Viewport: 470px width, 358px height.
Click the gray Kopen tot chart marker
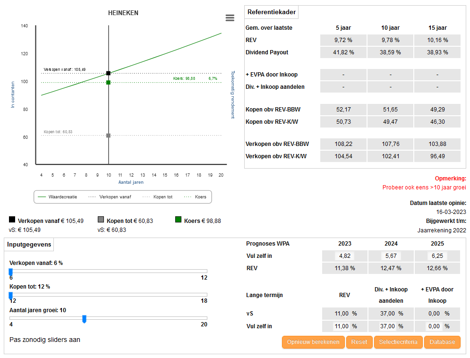[x=109, y=136]
